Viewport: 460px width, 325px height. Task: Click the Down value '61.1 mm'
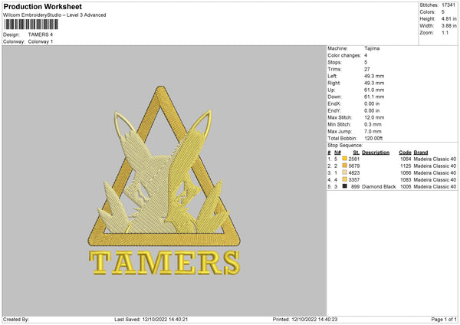(x=374, y=97)
